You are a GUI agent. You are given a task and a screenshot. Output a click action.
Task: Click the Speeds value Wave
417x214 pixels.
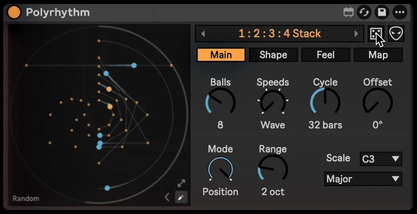pos(273,125)
